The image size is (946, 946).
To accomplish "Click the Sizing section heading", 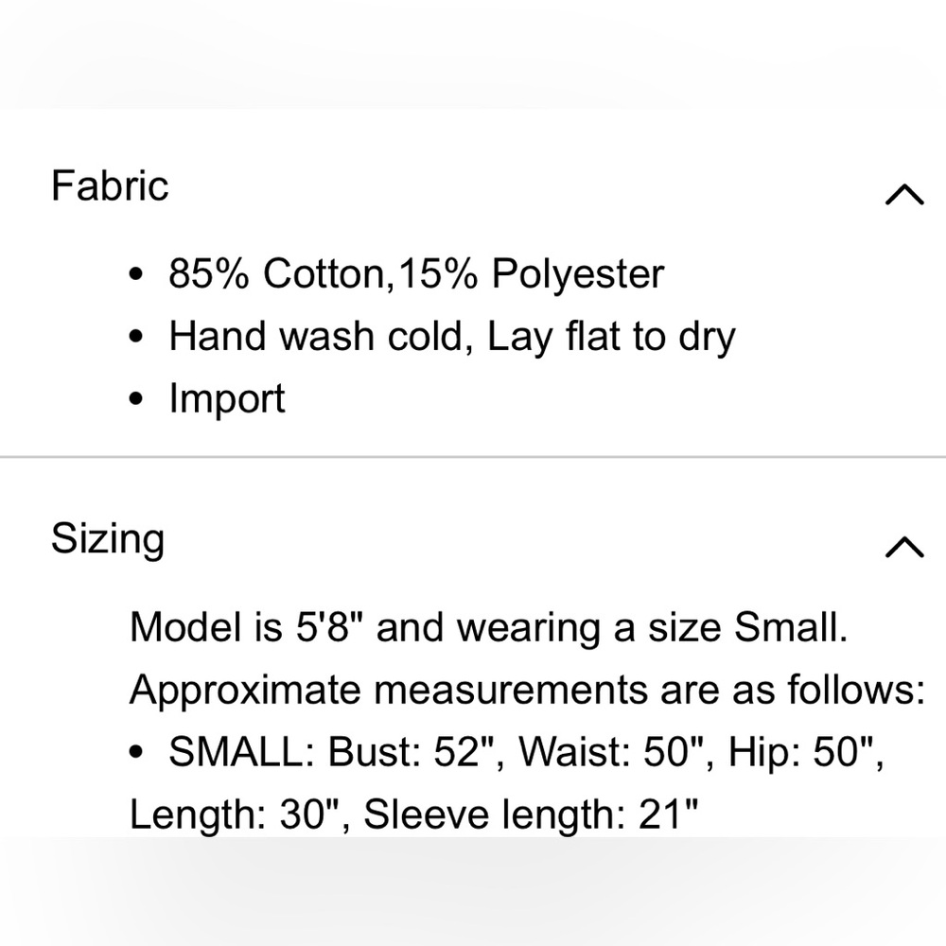I will click(108, 538).
